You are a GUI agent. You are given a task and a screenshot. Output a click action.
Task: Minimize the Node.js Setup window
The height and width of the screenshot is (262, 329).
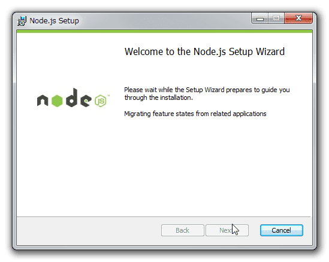point(259,19)
